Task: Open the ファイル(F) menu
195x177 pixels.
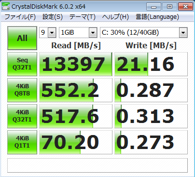Action: coord(20,17)
